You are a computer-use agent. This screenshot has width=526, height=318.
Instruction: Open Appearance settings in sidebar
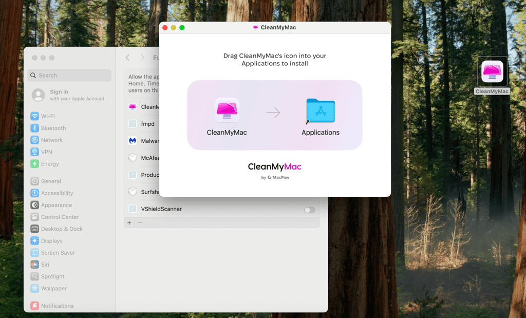point(51,205)
